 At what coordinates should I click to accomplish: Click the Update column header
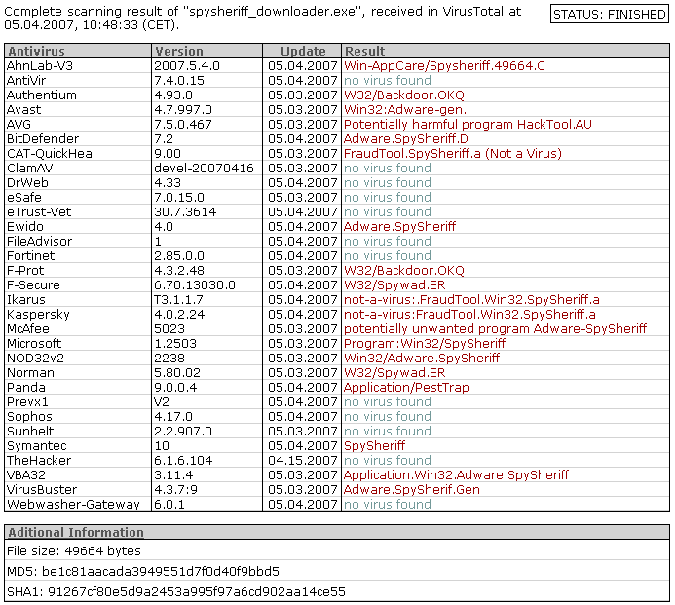pyautogui.click(x=303, y=52)
